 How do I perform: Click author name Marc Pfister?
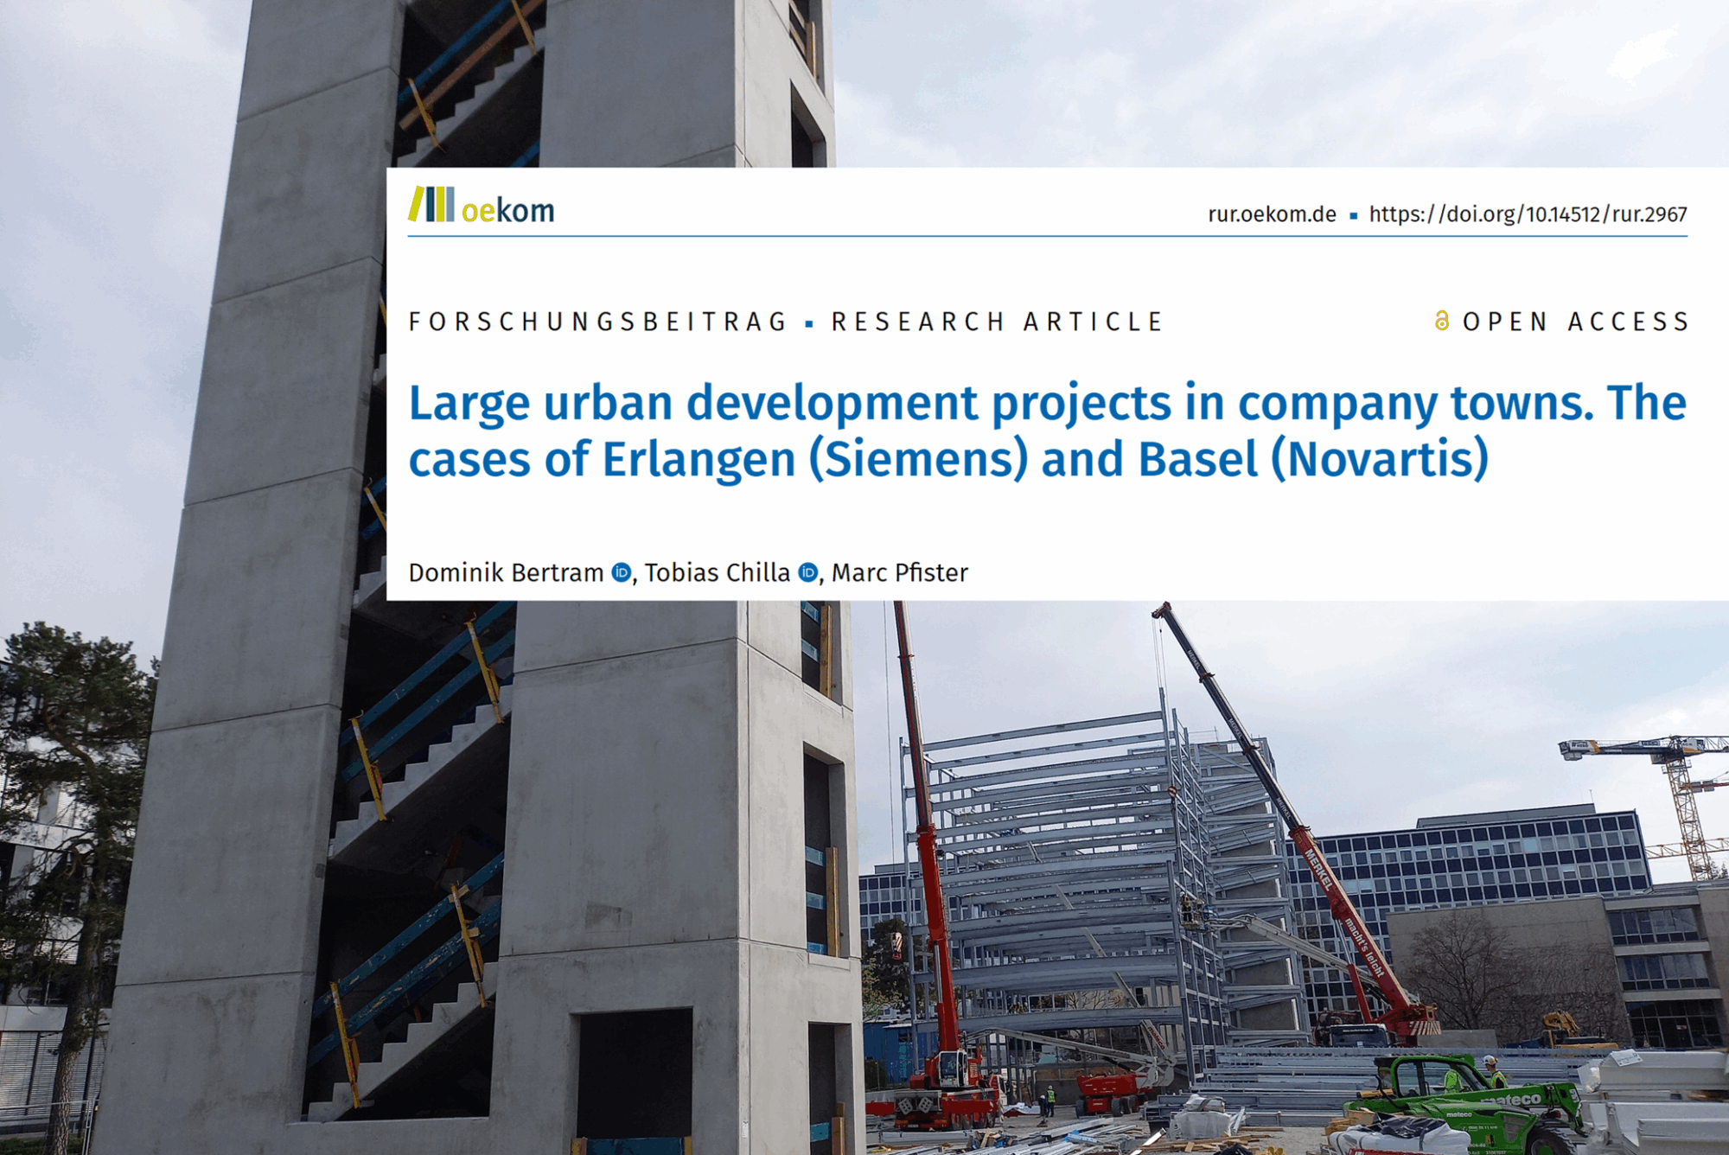[899, 572]
